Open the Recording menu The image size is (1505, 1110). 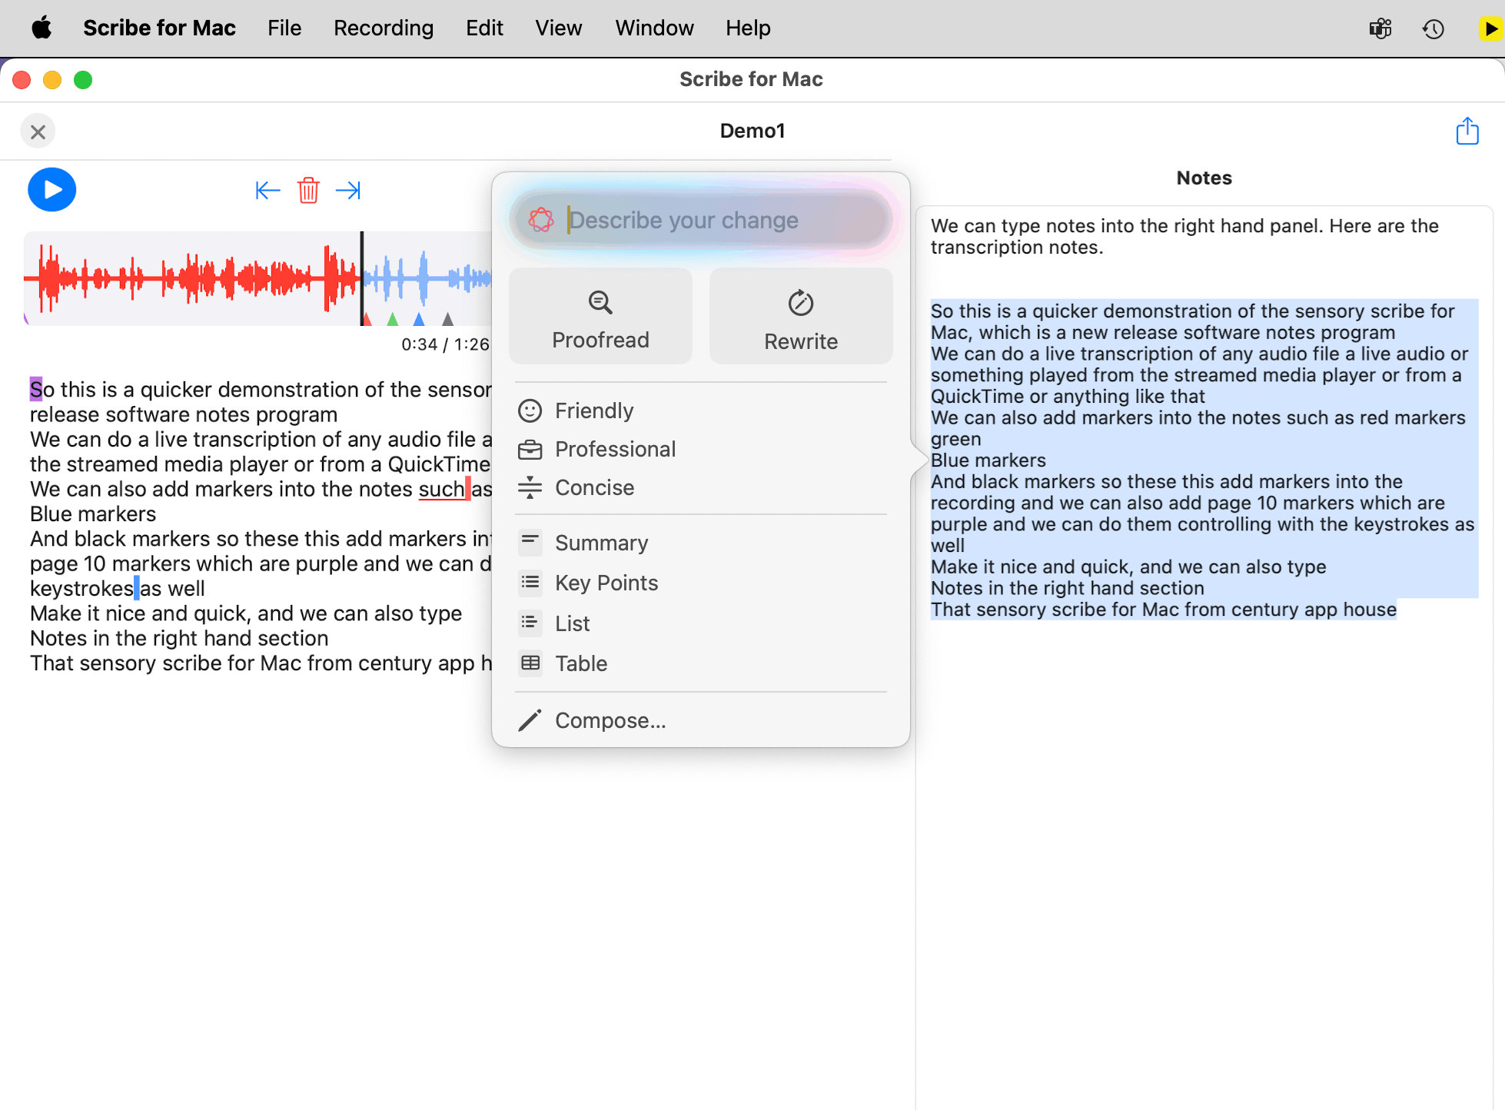383,28
